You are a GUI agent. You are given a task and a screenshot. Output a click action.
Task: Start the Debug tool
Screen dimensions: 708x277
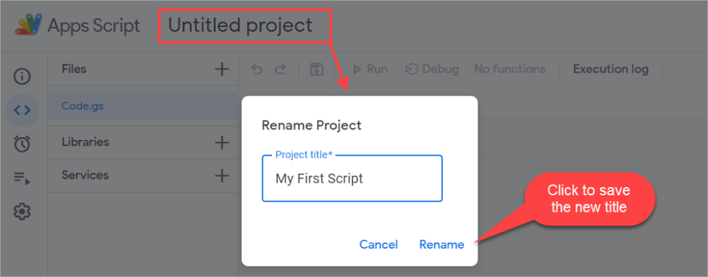point(432,69)
